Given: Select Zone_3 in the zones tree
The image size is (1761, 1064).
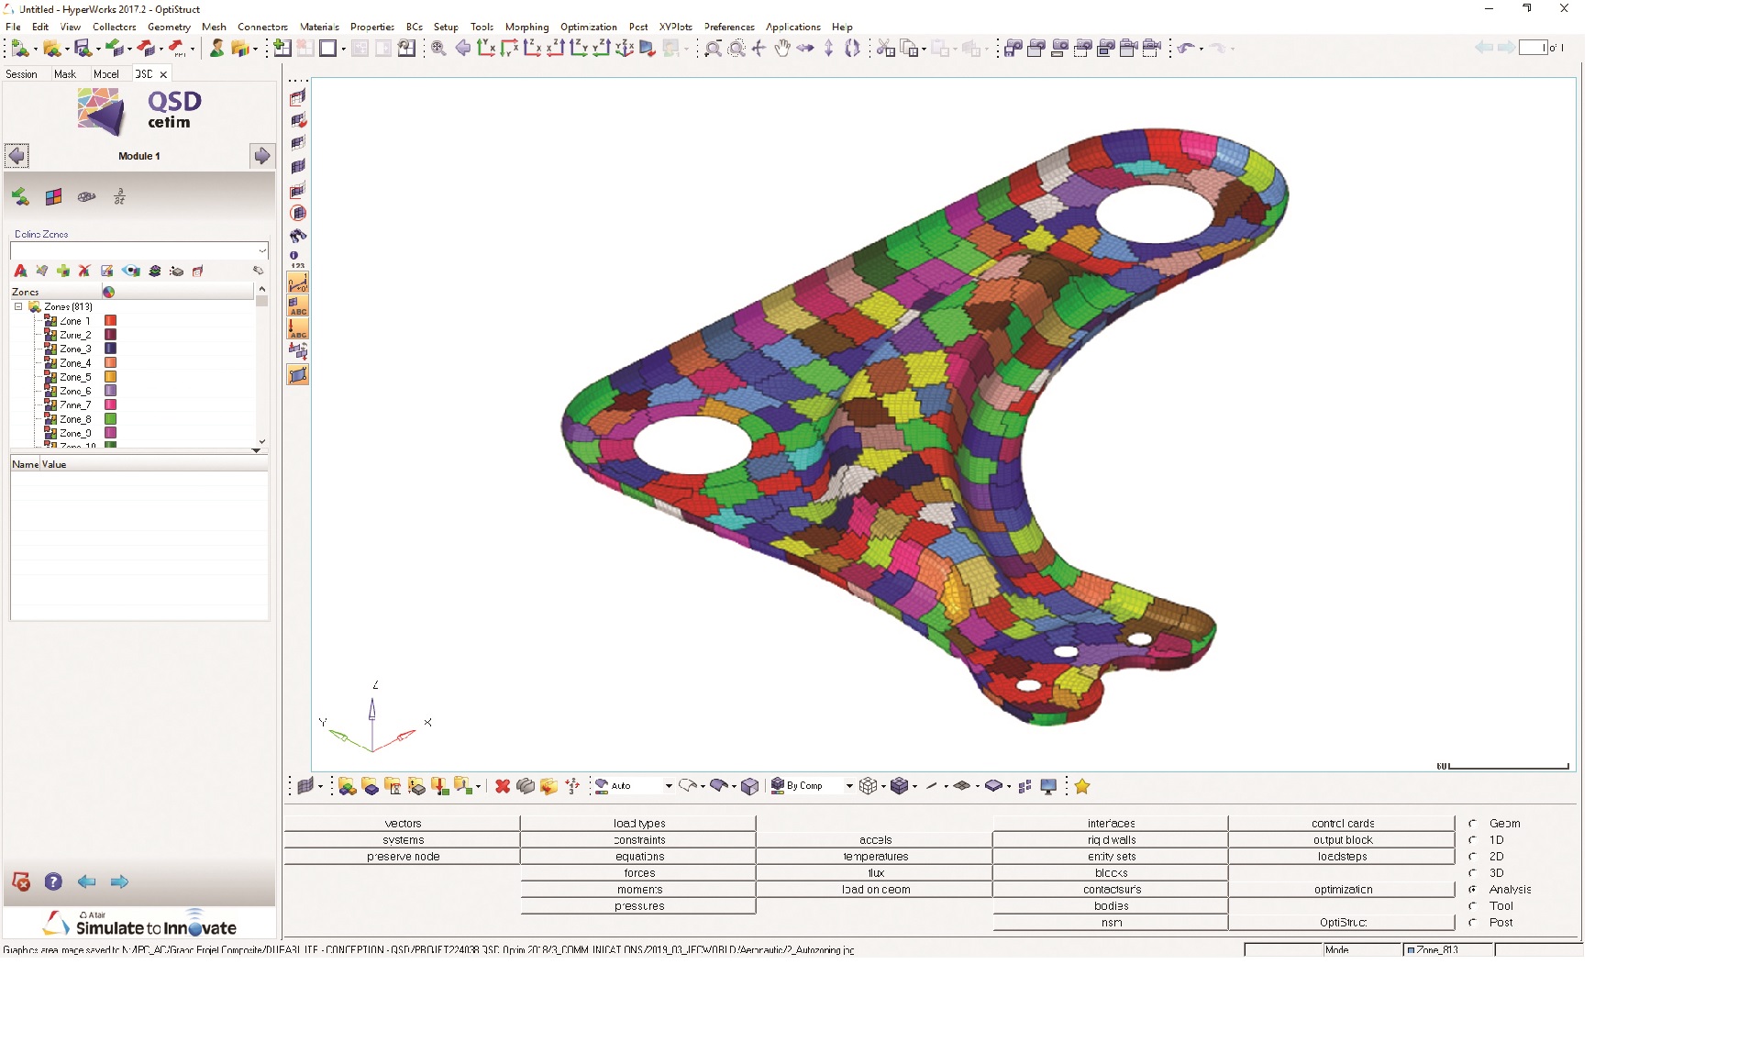Looking at the screenshot, I should [75, 349].
